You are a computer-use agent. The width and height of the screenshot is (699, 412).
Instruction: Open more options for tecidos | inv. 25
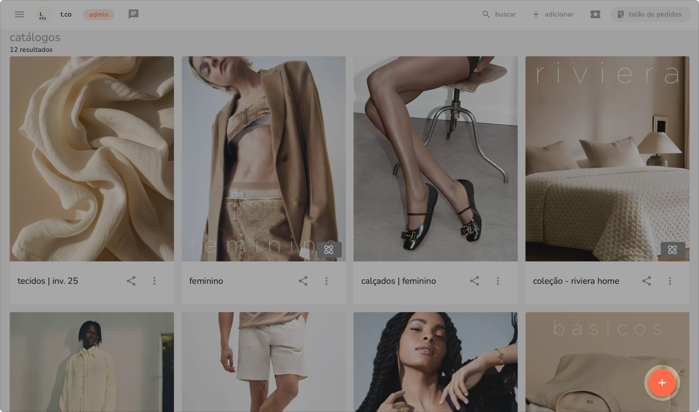[154, 281]
